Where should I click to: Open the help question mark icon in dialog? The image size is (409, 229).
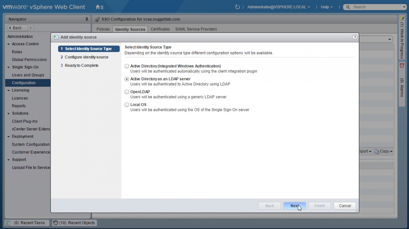click(355, 37)
